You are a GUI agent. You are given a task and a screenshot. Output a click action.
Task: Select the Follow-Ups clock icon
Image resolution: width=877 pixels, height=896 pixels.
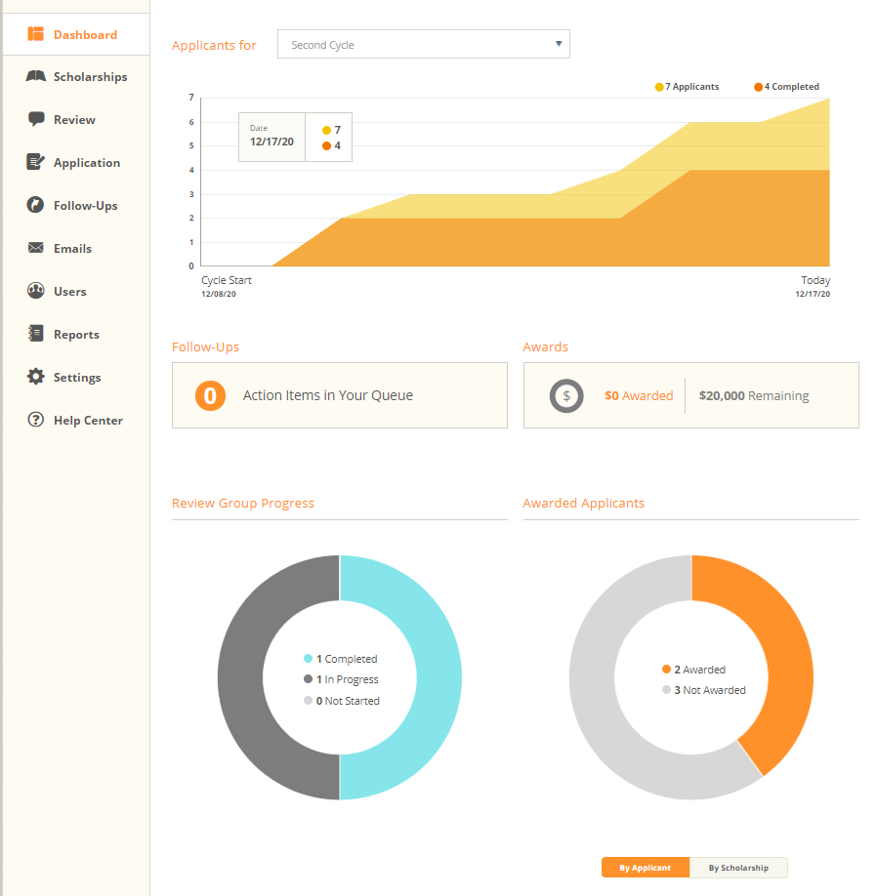coord(37,205)
